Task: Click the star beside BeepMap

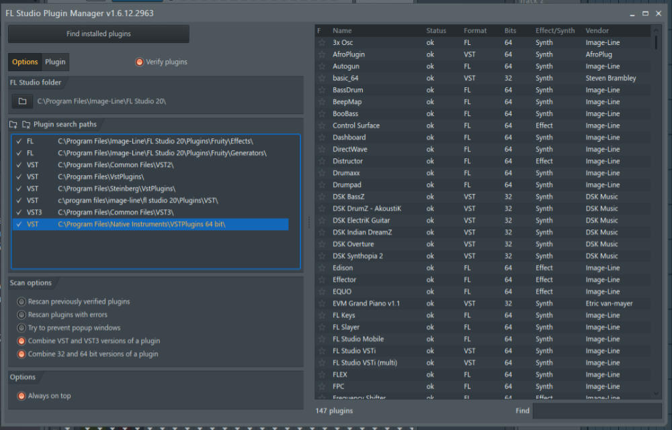Action: pos(321,102)
